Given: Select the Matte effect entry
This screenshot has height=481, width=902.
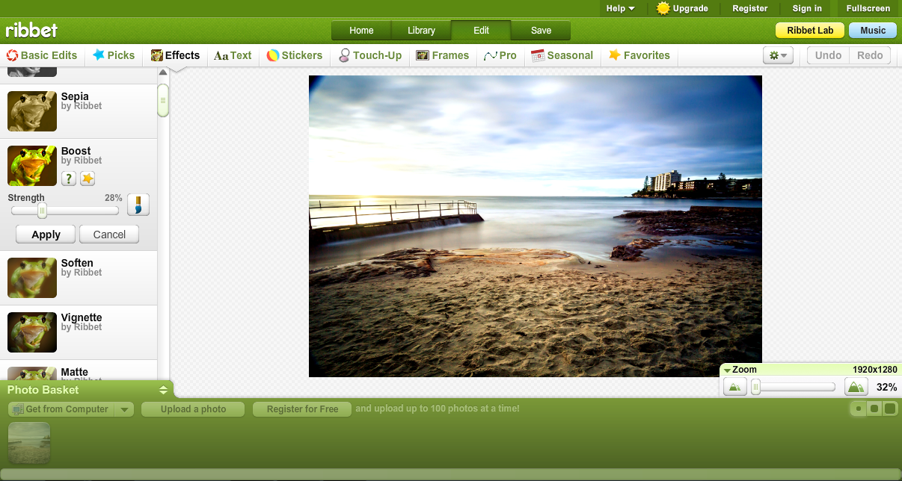Looking at the screenshot, I should point(79,372).
